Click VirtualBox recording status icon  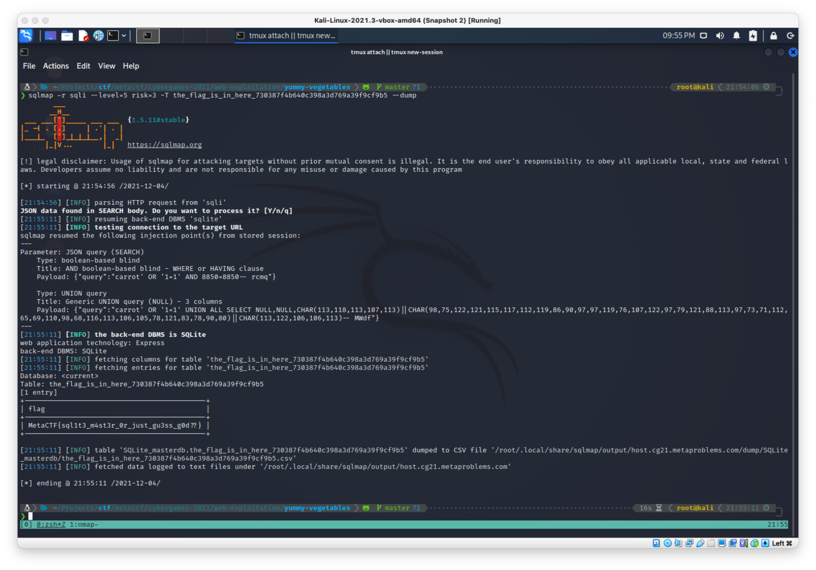click(x=732, y=543)
